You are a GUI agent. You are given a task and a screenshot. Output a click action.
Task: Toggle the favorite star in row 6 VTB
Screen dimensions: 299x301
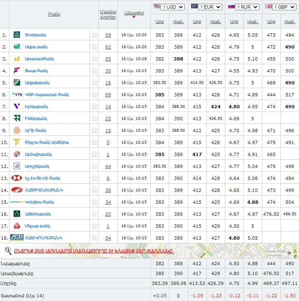click(94, 94)
